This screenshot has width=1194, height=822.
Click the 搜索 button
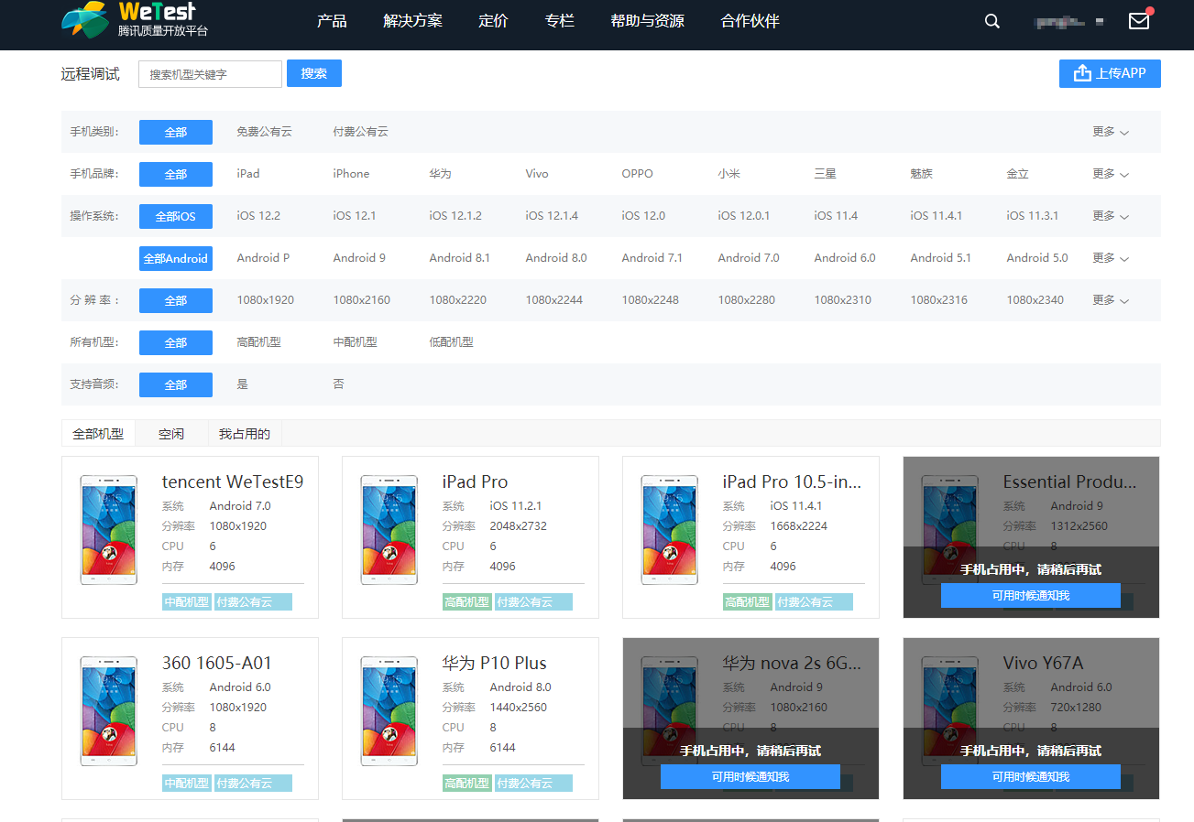point(314,73)
